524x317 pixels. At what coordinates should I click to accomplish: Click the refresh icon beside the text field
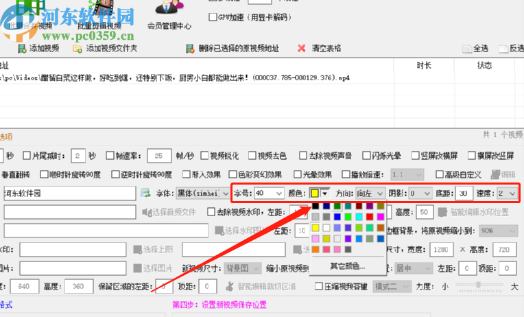[x=145, y=193]
